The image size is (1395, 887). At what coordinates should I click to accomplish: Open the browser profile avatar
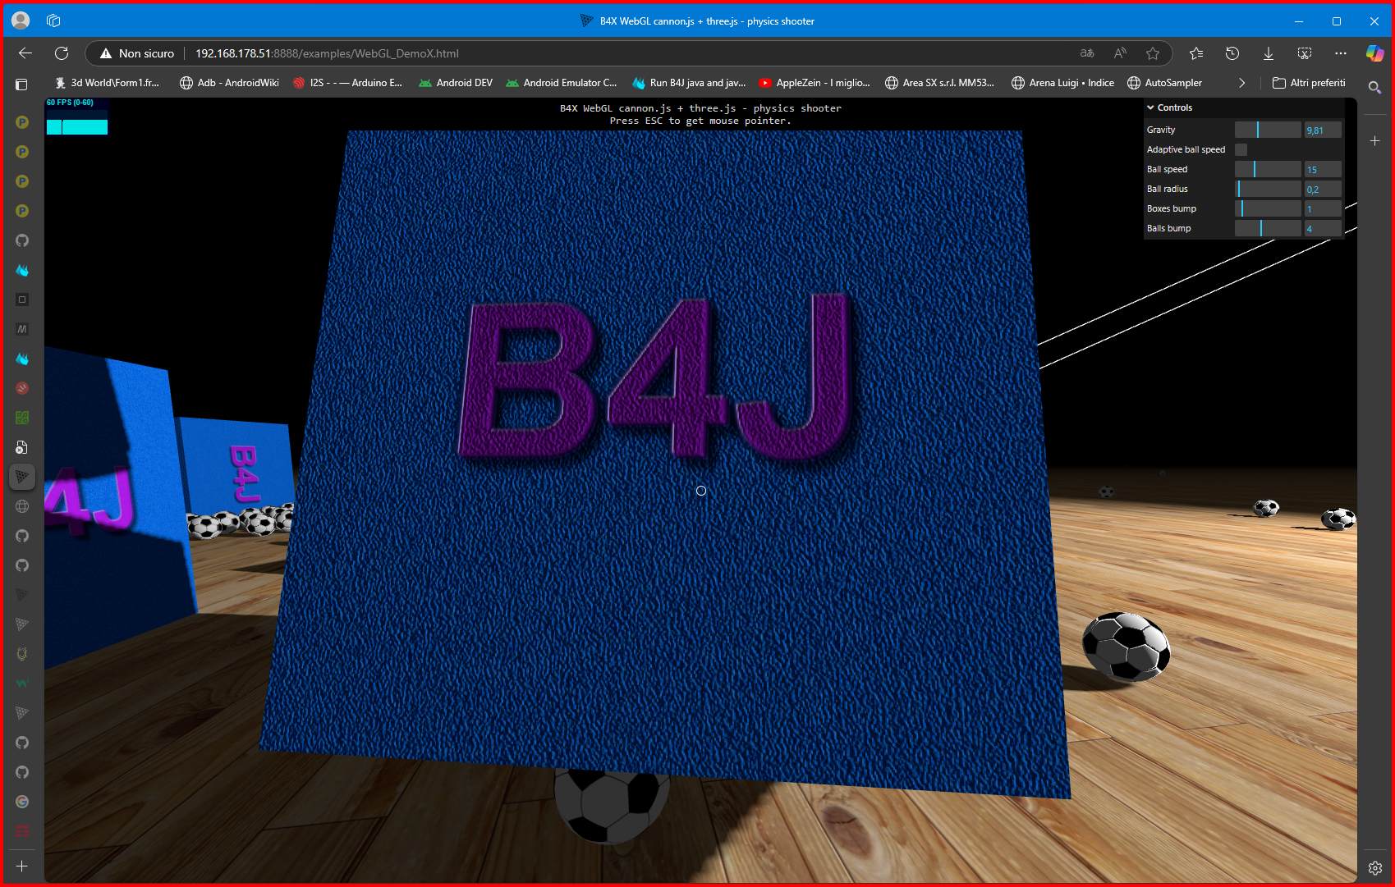(x=21, y=21)
